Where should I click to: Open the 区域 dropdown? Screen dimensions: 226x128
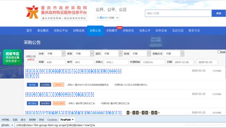(140, 54)
